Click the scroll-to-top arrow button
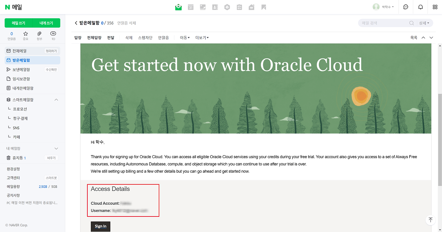 coord(430,220)
